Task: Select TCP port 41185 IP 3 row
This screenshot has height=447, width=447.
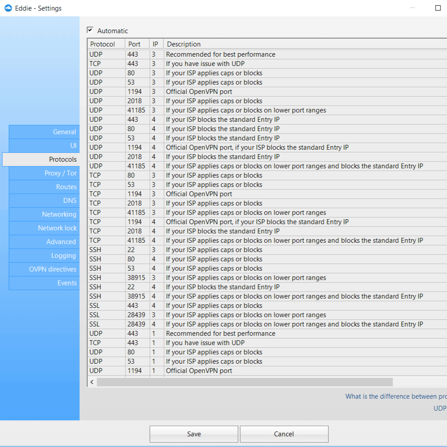Action: click(267, 213)
